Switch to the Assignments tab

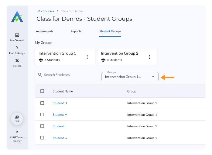[45, 31]
